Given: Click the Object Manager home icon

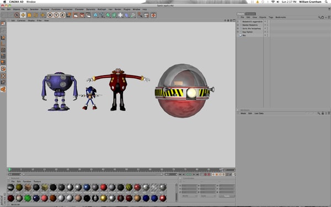Looking at the screenshot, I should point(323,17).
